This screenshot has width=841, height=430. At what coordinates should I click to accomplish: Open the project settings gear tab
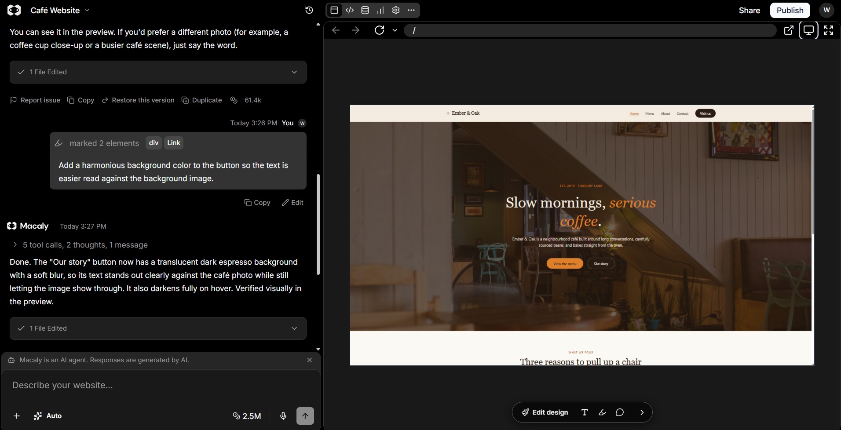(396, 10)
